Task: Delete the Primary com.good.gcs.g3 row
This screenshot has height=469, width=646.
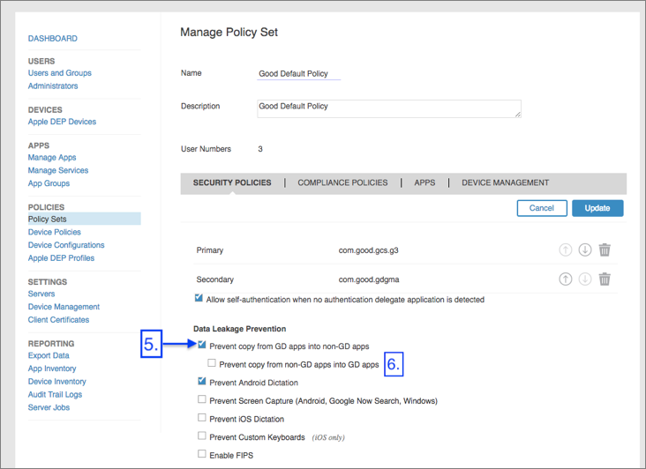Action: [x=605, y=250]
